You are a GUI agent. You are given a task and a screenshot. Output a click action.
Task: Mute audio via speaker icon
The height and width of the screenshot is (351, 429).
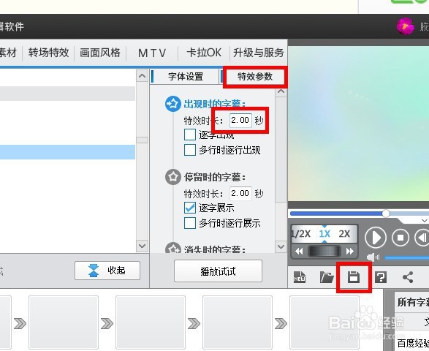[373, 257]
